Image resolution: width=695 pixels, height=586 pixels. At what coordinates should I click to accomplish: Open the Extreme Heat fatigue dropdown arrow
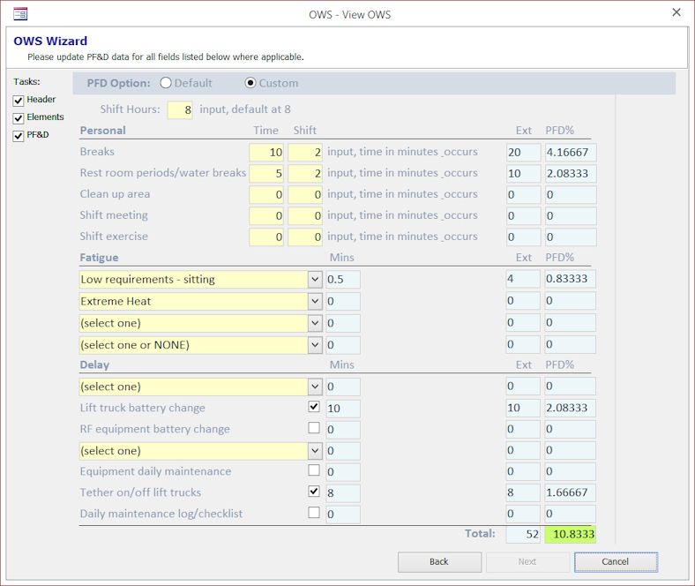tap(315, 301)
